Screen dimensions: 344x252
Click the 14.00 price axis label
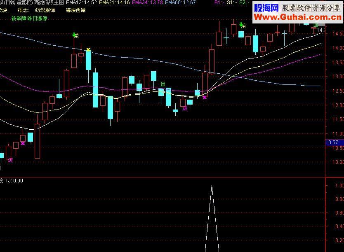click(338, 48)
